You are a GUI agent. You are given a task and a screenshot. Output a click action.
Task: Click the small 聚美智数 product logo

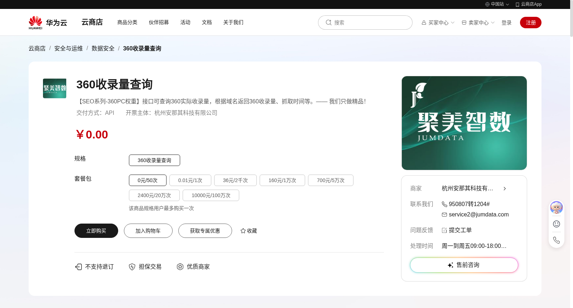click(x=54, y=88)
